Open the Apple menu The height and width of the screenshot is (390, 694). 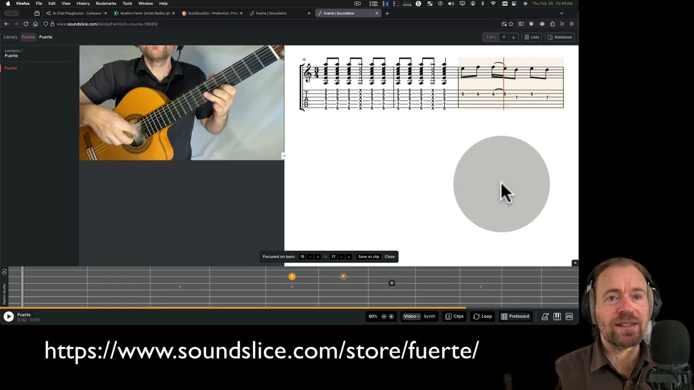click(8, 3)
